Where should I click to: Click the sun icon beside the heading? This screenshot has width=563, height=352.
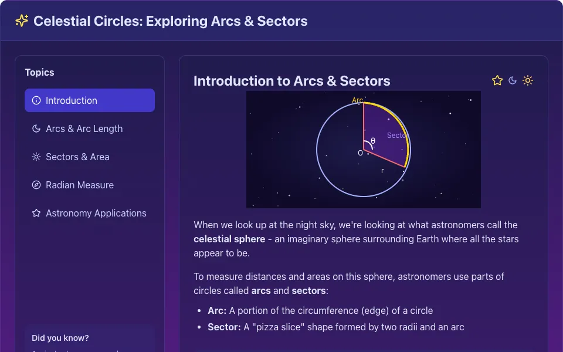click(528, 80)
